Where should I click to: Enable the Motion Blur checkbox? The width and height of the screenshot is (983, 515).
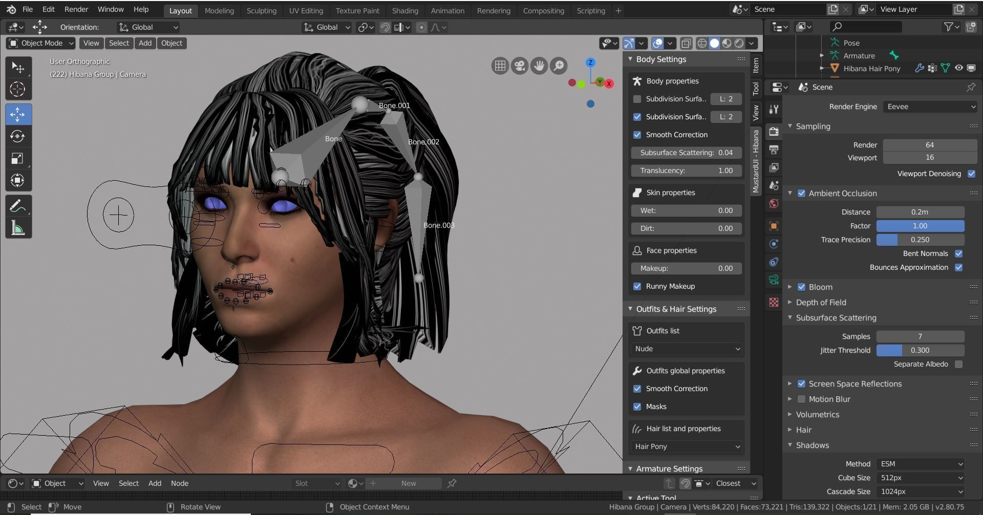coord(801,399)
